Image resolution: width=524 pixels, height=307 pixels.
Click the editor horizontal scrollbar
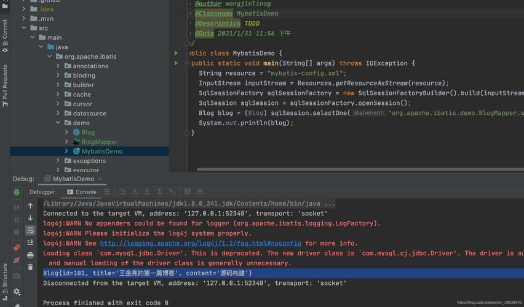(x=357, y=169)
